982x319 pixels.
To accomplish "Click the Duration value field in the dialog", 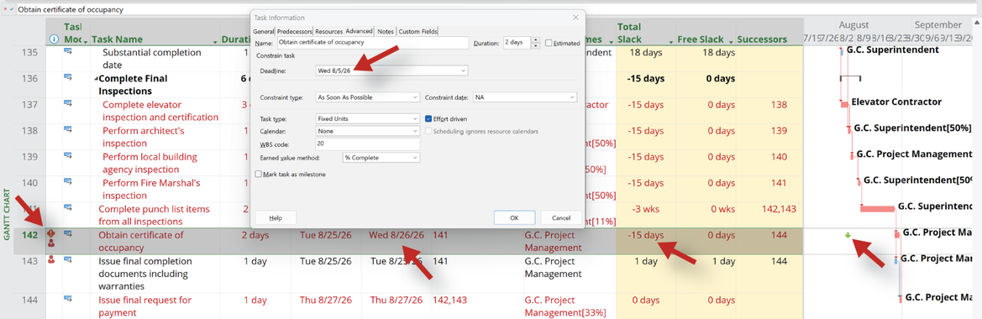I will [517, 43].
